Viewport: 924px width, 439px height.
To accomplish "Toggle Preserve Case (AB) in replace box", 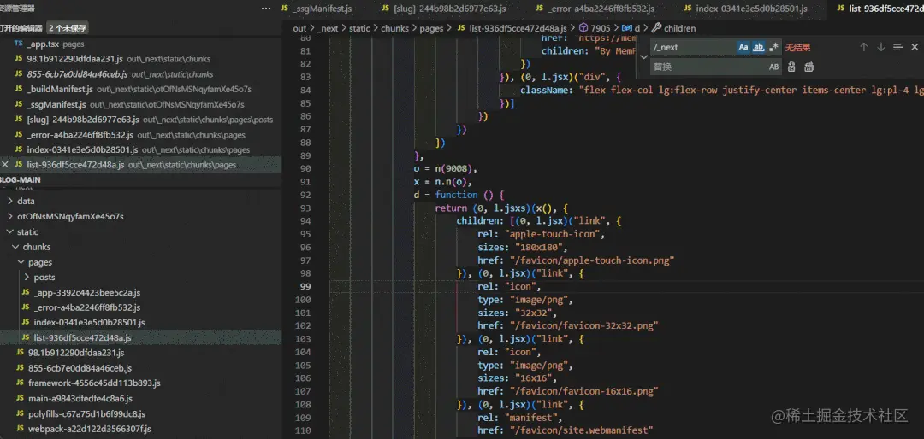I will click(773, 67).
